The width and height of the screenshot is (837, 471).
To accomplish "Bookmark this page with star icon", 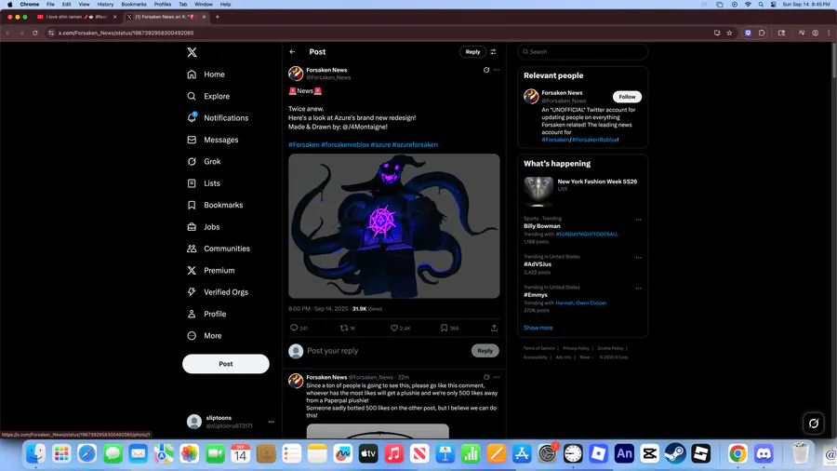I will point(729,33).
